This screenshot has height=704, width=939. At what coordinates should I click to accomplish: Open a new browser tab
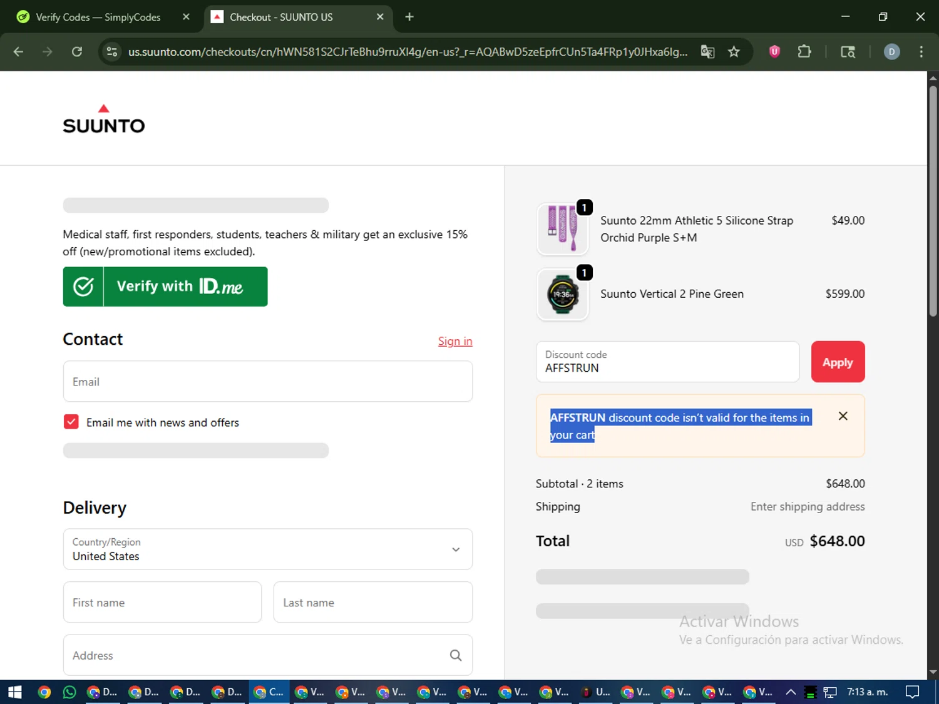point(409,17)
